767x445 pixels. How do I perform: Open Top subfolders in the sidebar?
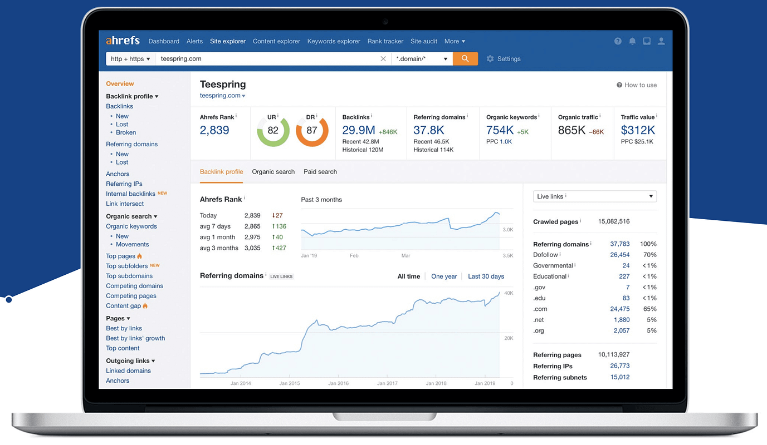(x=127, y=266)
